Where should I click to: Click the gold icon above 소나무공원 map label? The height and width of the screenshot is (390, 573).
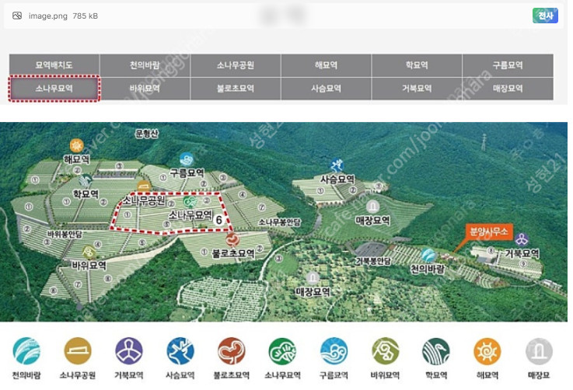(144, 186)
